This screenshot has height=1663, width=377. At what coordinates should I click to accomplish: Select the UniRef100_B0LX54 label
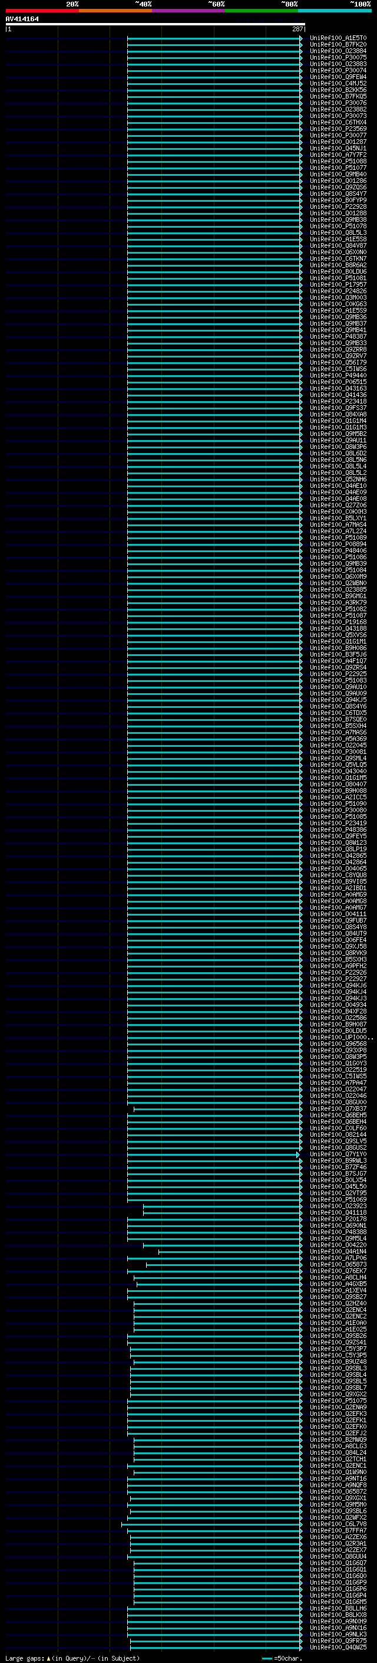point(338,1180)
